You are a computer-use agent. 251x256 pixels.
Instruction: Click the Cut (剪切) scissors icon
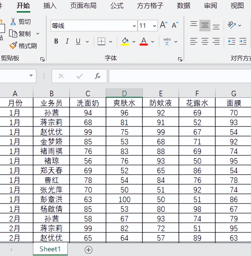pos(13,22)
